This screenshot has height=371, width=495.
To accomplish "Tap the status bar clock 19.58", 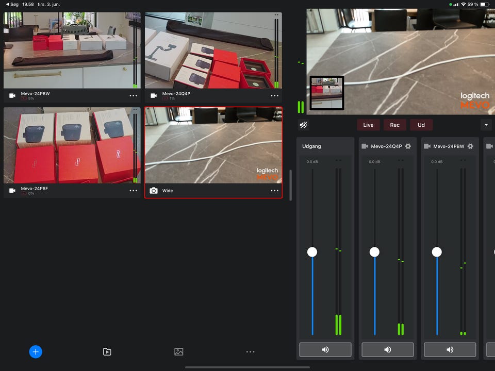I will click(28, 5).
